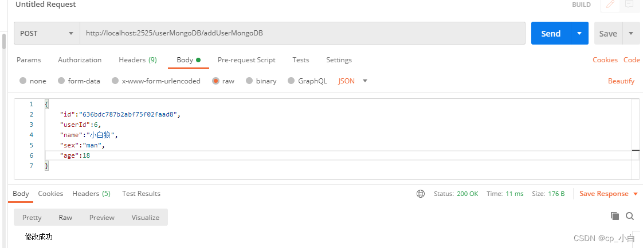Image resolution: width=643 pixels, height=248 pixels.
Task: Open the response Body tab
Action: pos(21,194)
